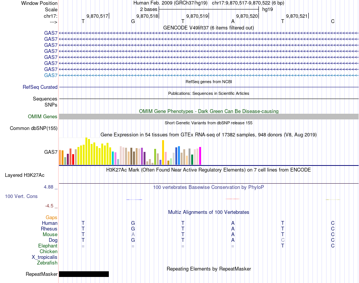Click the faded C mismatch in the Dog row
Screen dimensions: 359x283
283,240
